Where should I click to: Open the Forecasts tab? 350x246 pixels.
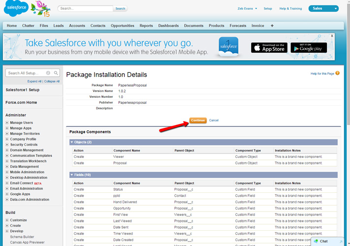click(238, 26)
